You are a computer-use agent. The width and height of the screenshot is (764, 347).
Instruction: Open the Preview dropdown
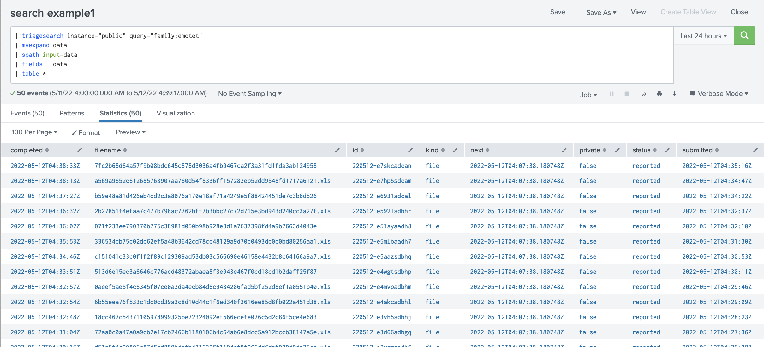click(131, 132)
